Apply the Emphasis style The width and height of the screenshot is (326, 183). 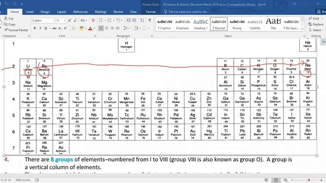pos(182,24)
